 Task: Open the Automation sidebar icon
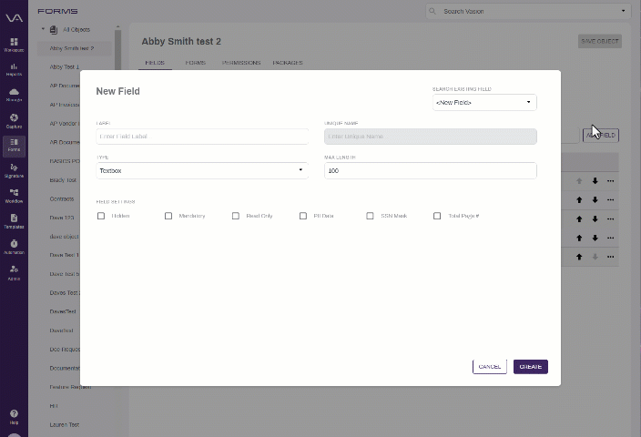pyautogui.click(x=14, y=247)
